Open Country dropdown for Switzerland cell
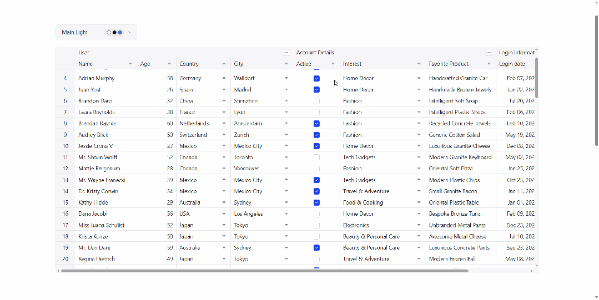This screenshot has height=300, width=599. [224, 135]
